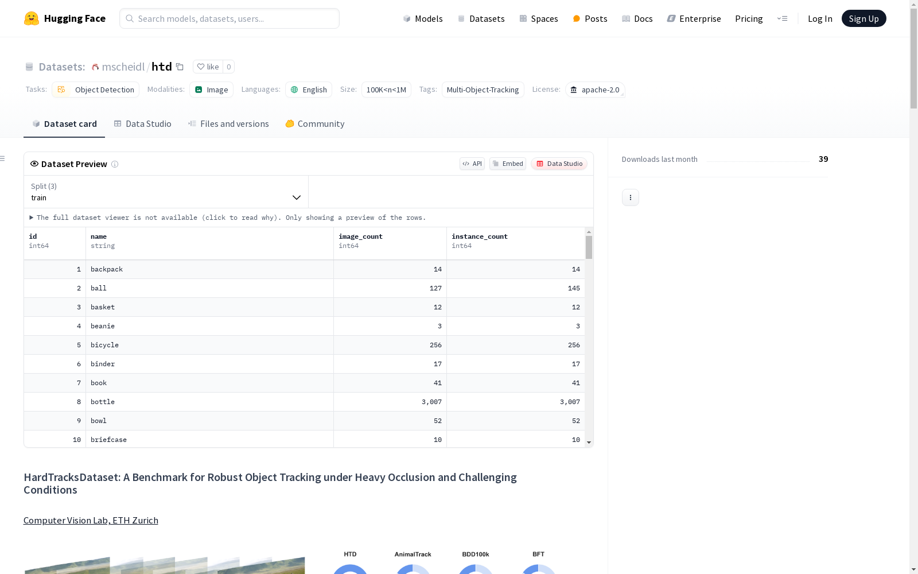Screen dimensions: 918x574
Task: Focus the search models input field
Action: [x=229, y=18]
